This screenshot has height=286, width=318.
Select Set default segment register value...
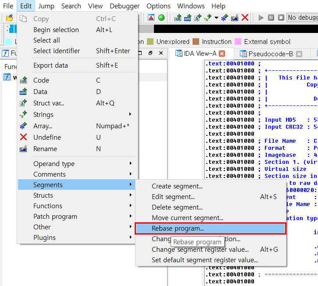211,260
